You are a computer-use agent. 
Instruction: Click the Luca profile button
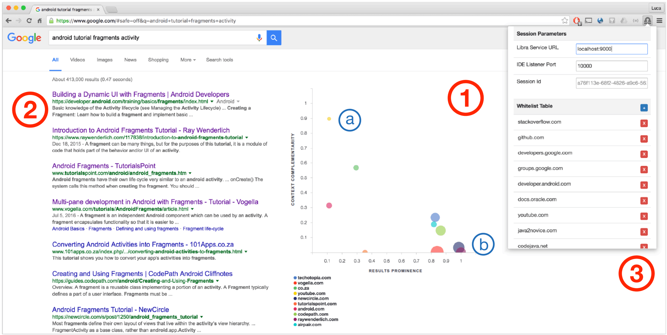tap(656, 8)
